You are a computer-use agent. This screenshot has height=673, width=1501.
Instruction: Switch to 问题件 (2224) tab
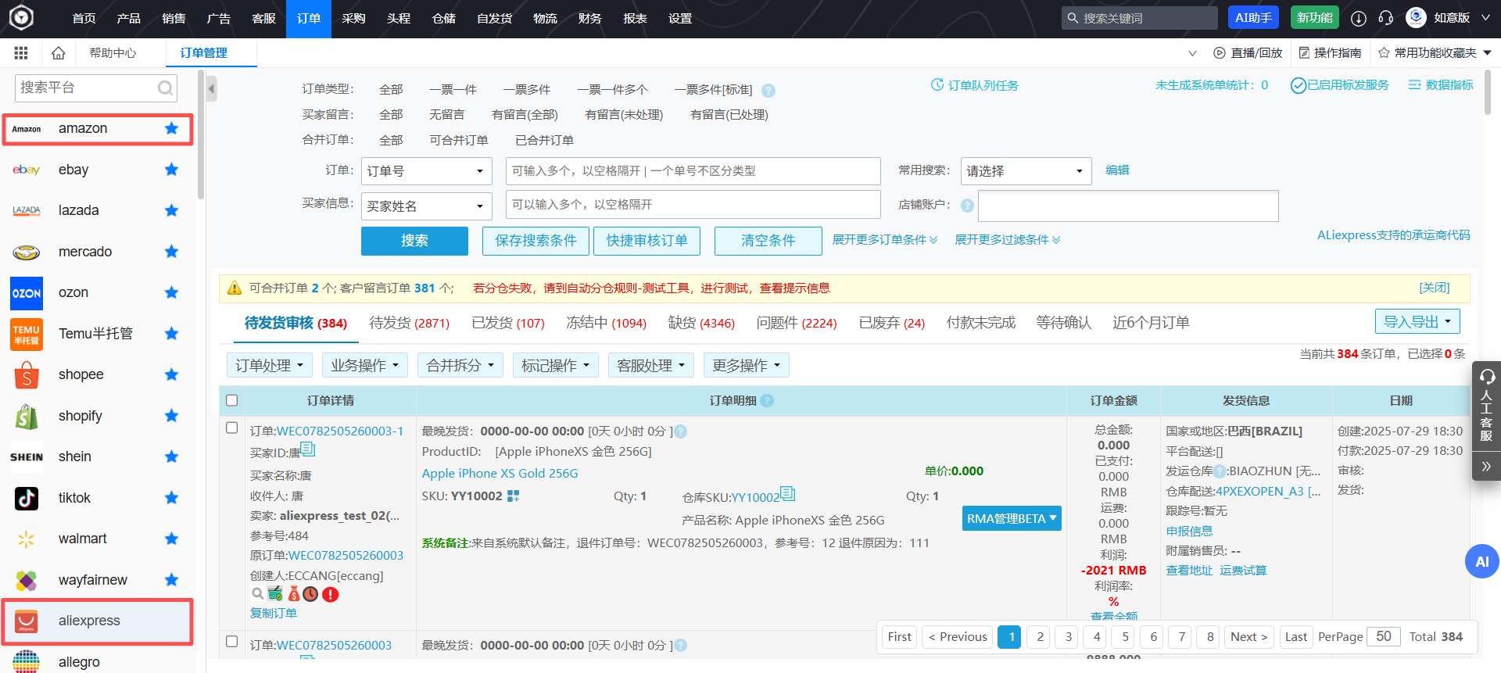pyautogui.click(x=797, y=323)
